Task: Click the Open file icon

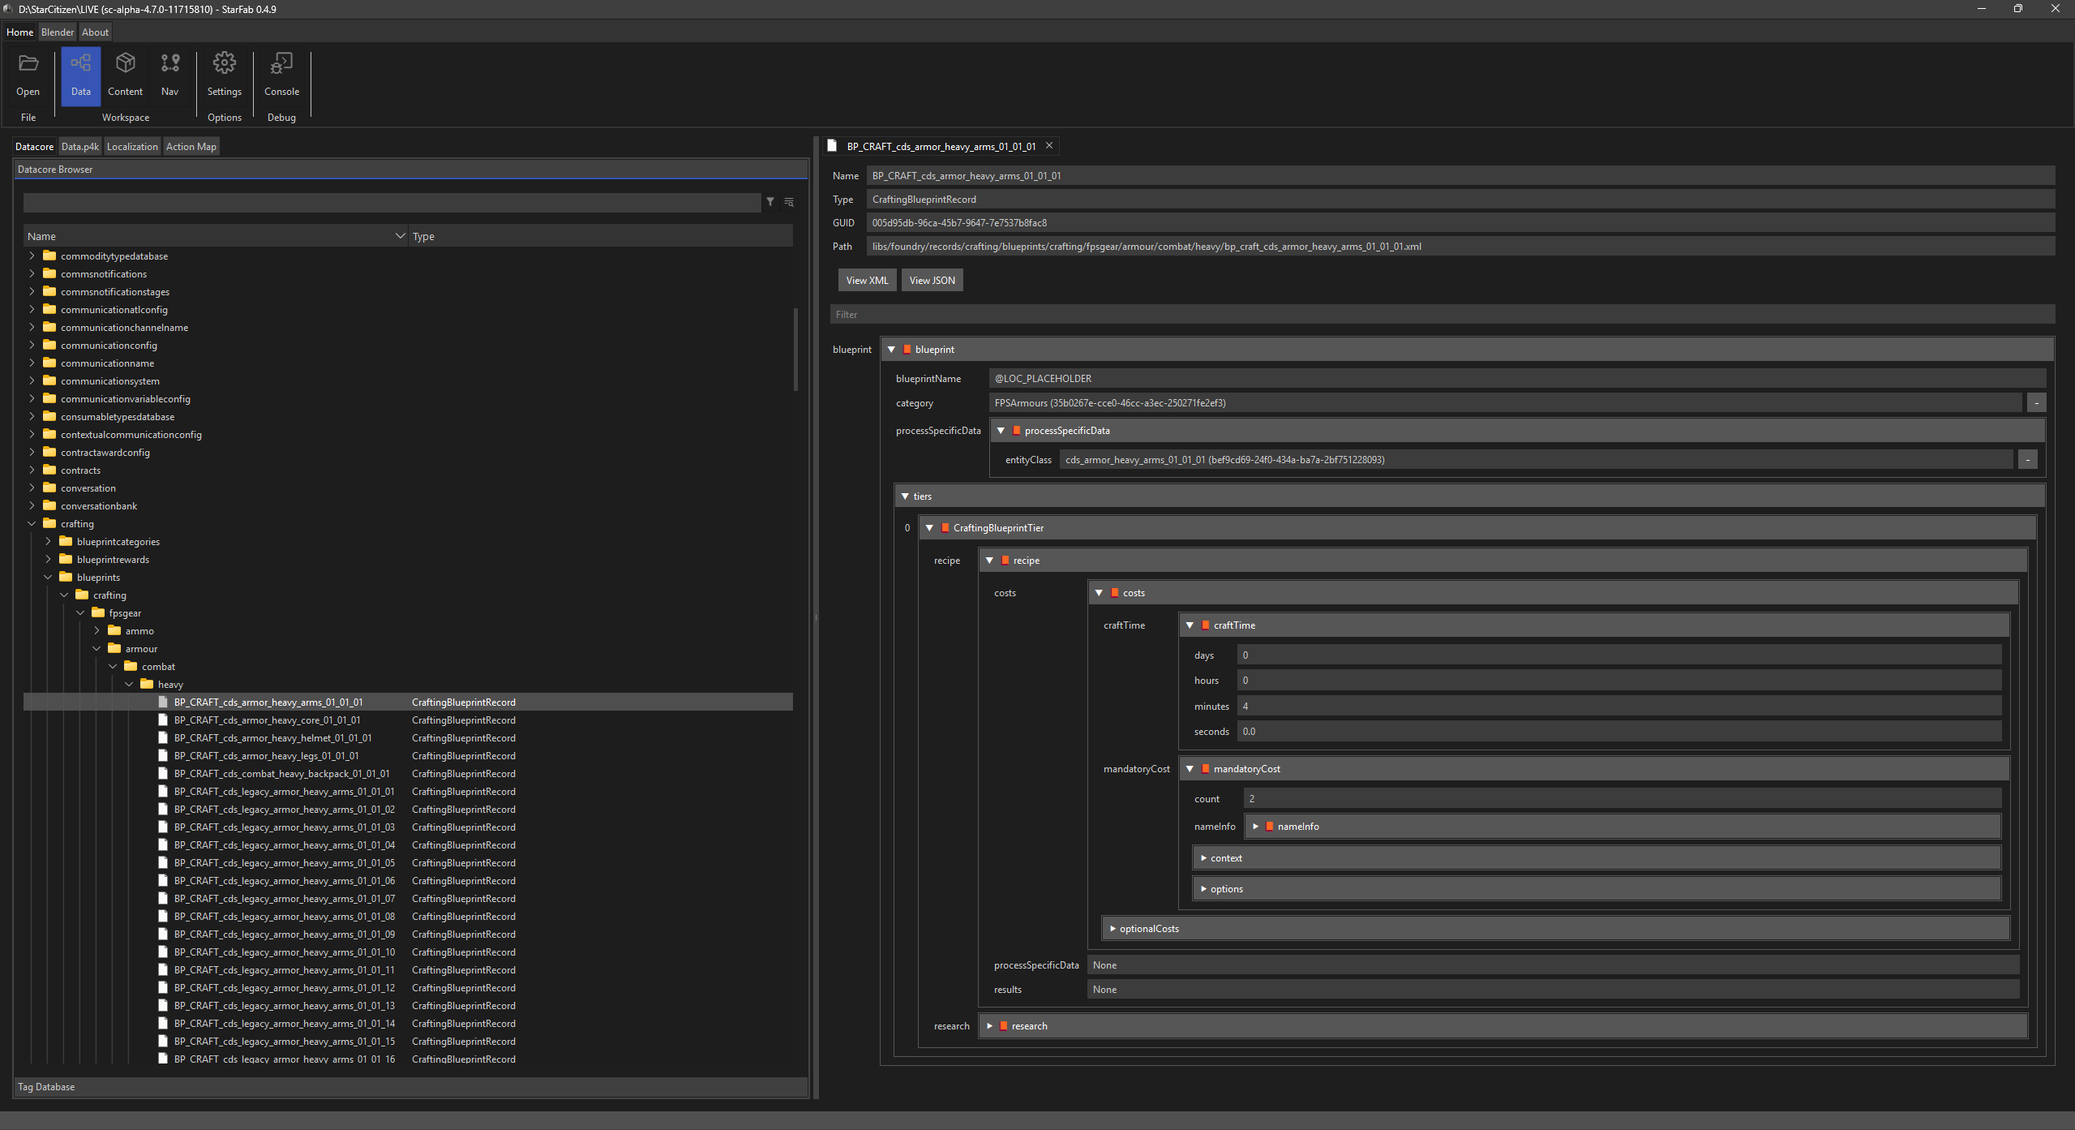Action: click(x=28, y=63)
